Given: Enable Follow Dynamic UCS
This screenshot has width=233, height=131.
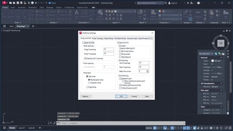Looking at the screenshot, I should tap(121, 88).
